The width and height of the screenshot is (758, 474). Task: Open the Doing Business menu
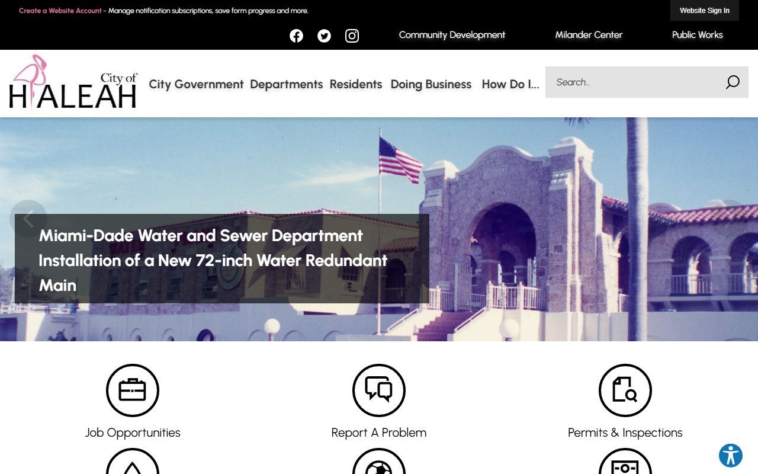(431, 84)
